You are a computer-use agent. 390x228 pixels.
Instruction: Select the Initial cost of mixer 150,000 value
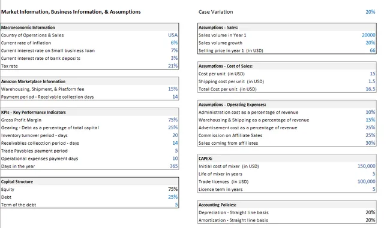(367, 166)
